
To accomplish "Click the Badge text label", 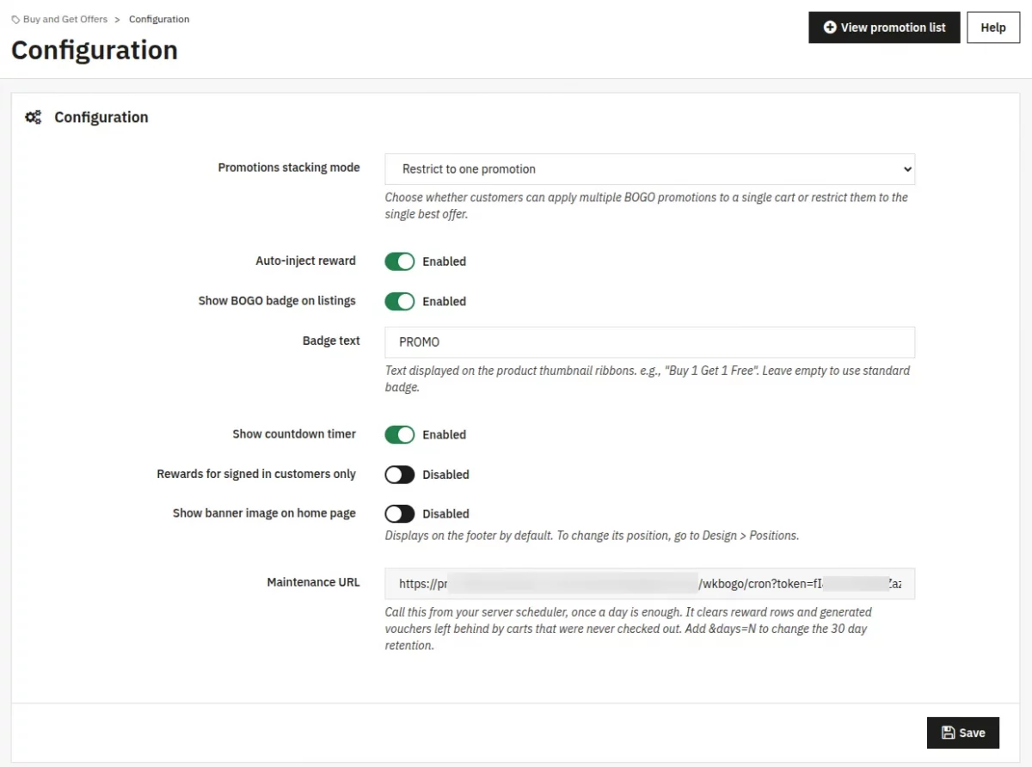I will [331, 341].
